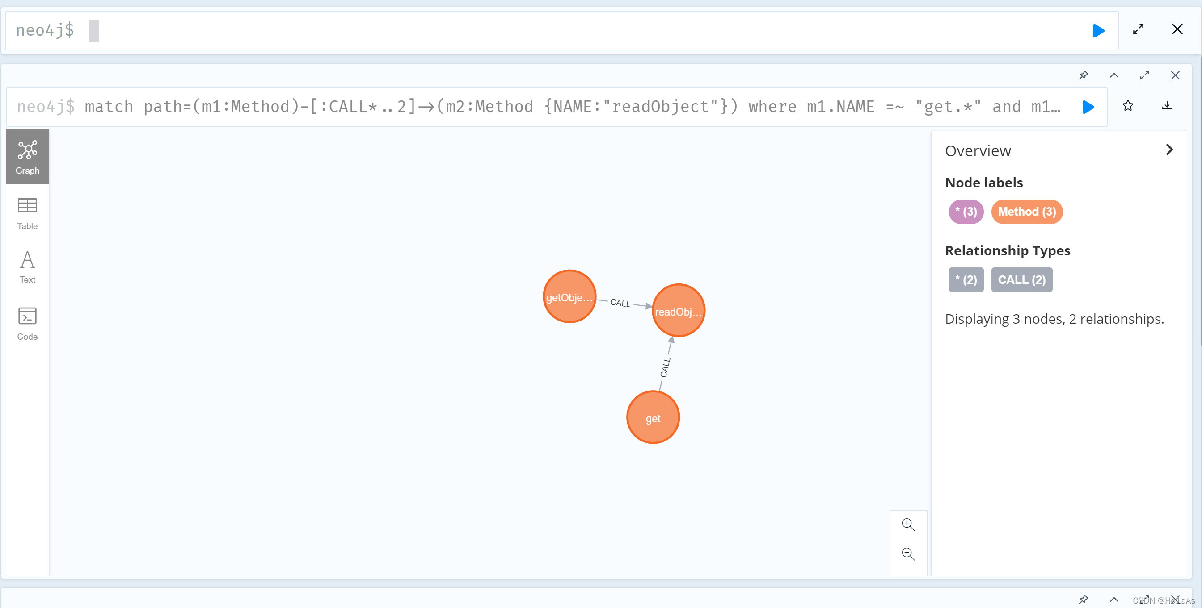Click the CALL (2) relationship type

1021,280
